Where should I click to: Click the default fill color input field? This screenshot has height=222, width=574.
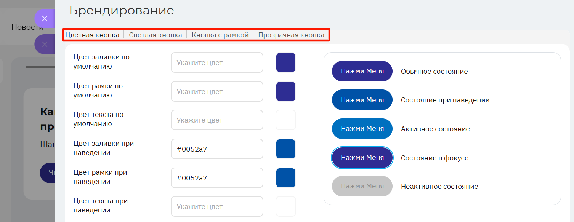click(x=217, y=62)
